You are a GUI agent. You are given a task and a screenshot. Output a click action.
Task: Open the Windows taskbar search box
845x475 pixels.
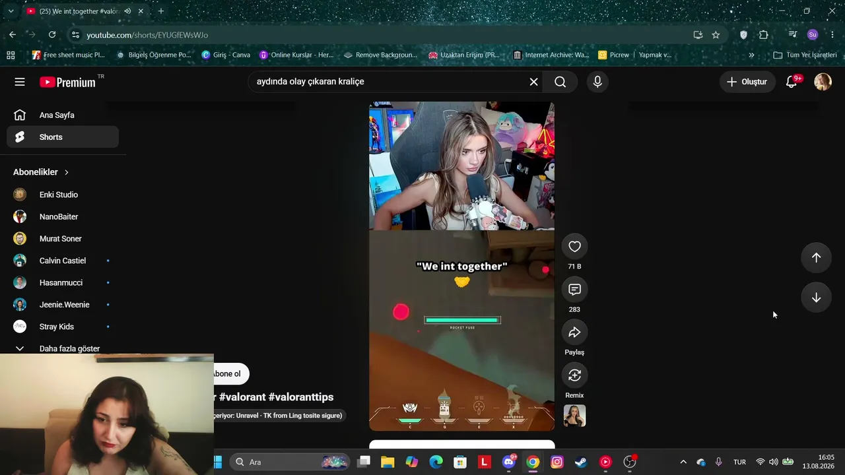point(290,462)
